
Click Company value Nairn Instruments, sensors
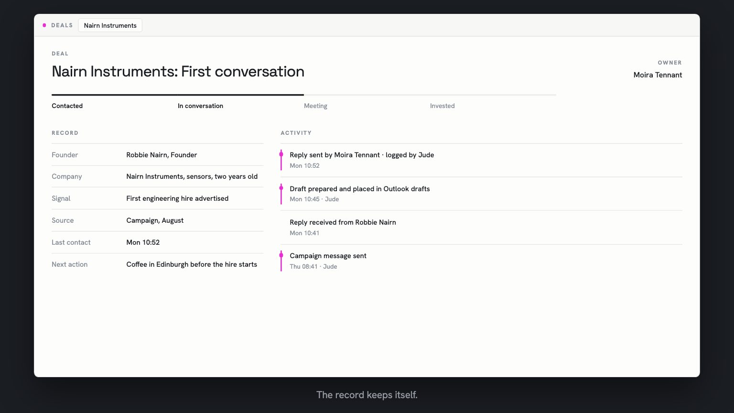tap(192, 176)
